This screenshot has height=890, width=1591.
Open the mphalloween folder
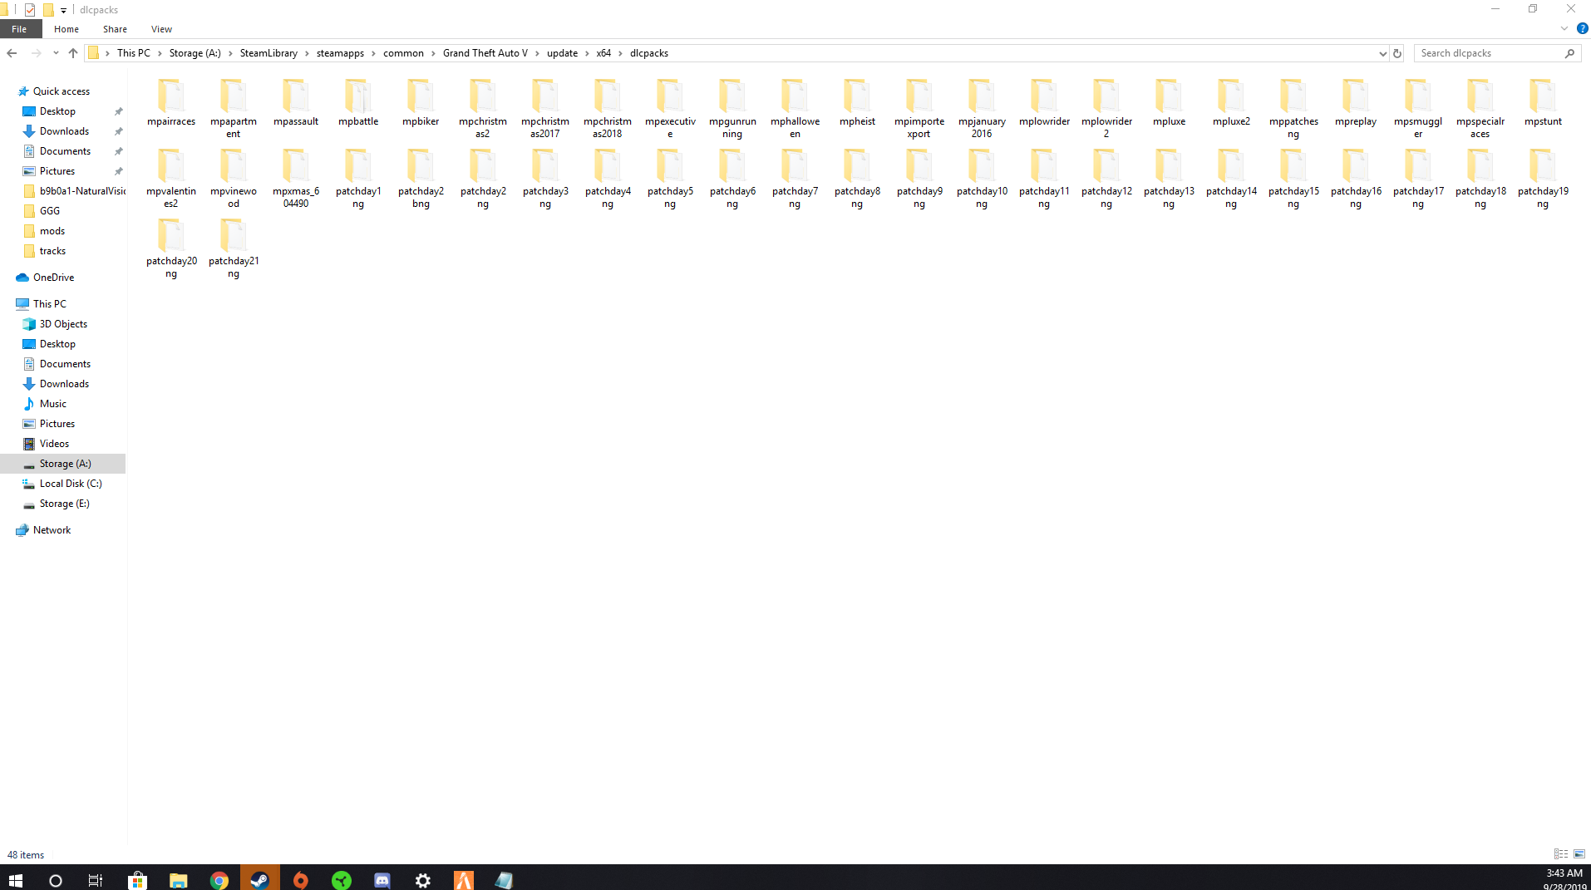point(795,108)
